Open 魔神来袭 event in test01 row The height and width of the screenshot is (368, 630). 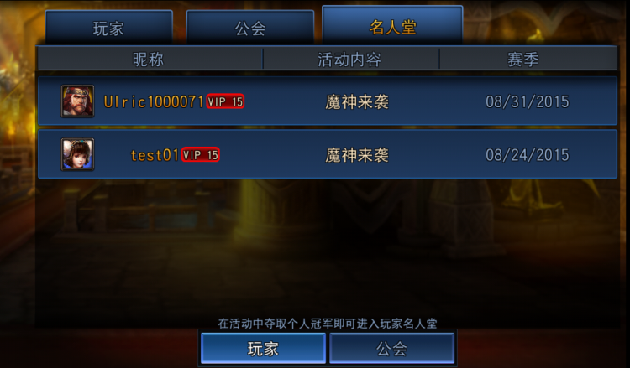357,155
